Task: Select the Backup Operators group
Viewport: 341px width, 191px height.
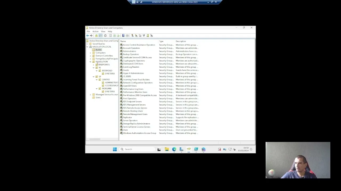Action: coord(131,54)
